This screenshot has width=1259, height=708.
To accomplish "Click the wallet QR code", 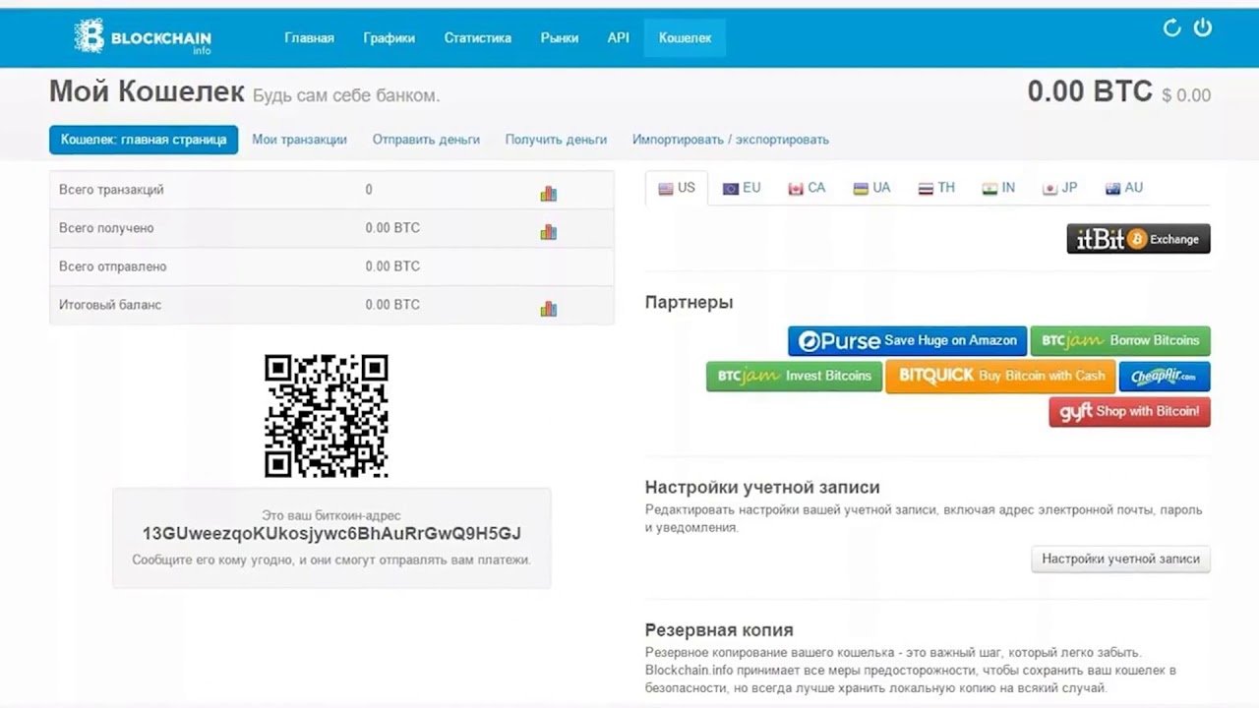I will pos(327,416).
